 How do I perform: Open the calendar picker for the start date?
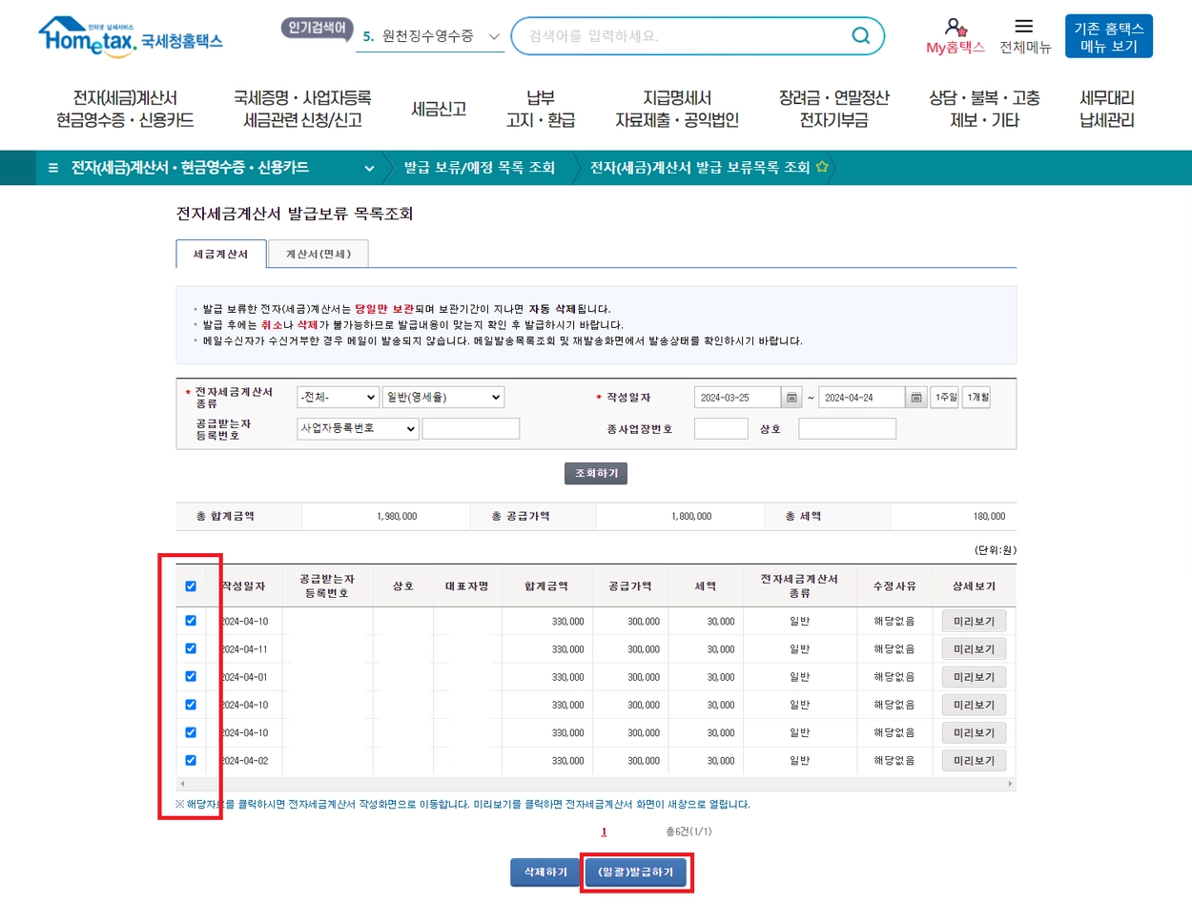tap(791, 397)
